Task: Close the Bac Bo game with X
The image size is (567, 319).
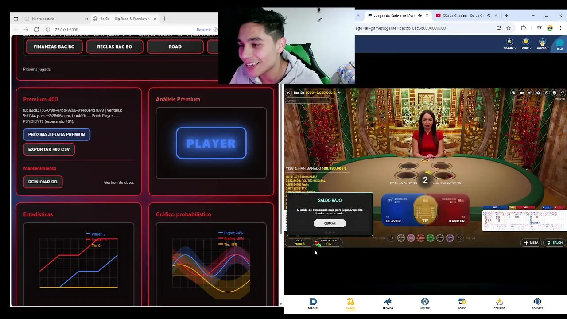Action: pyautogui.click(x=288, y=93)
